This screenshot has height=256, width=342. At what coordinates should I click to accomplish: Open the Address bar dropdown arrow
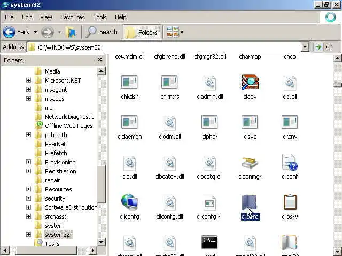305,47
